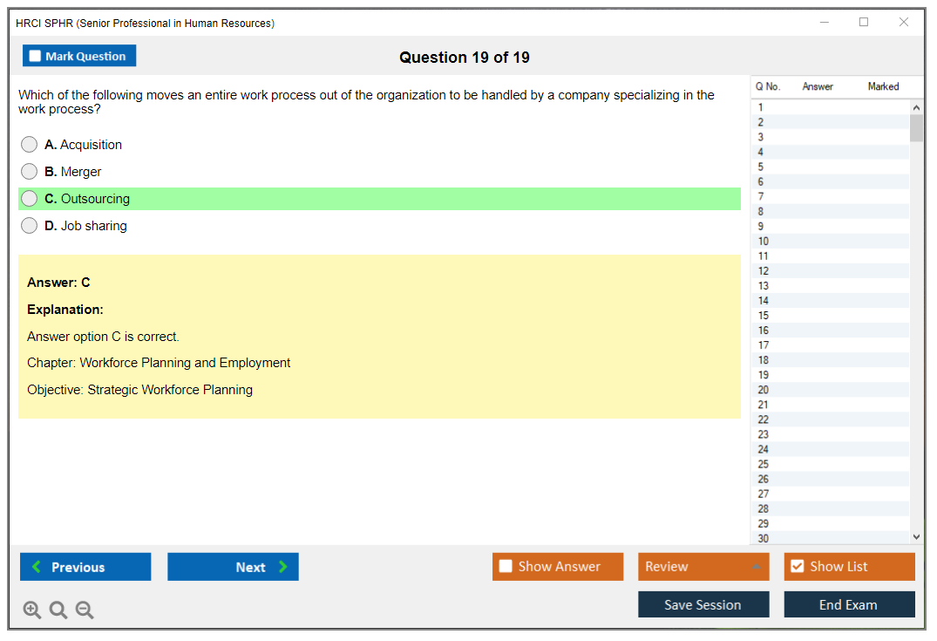Save the current exam session
The image size is (937, 641).
pyautogui.click(x=703, y=604)
